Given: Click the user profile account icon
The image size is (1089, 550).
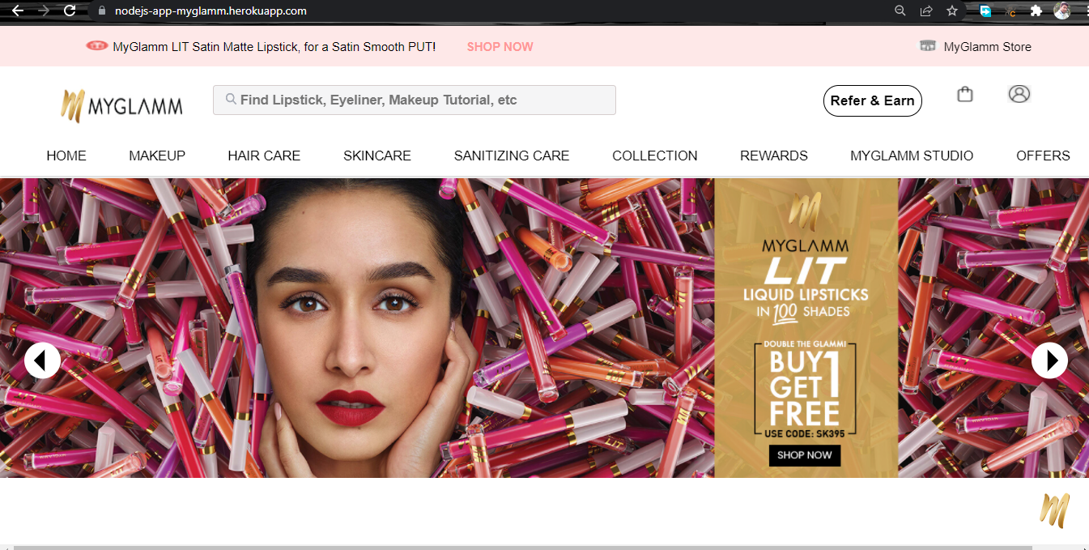Looking at the screenshot, I should [1019, 94].
